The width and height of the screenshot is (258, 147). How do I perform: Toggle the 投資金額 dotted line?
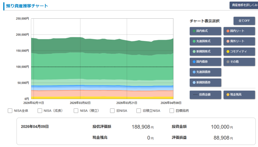pyautogui.click(x=205, y=95)
